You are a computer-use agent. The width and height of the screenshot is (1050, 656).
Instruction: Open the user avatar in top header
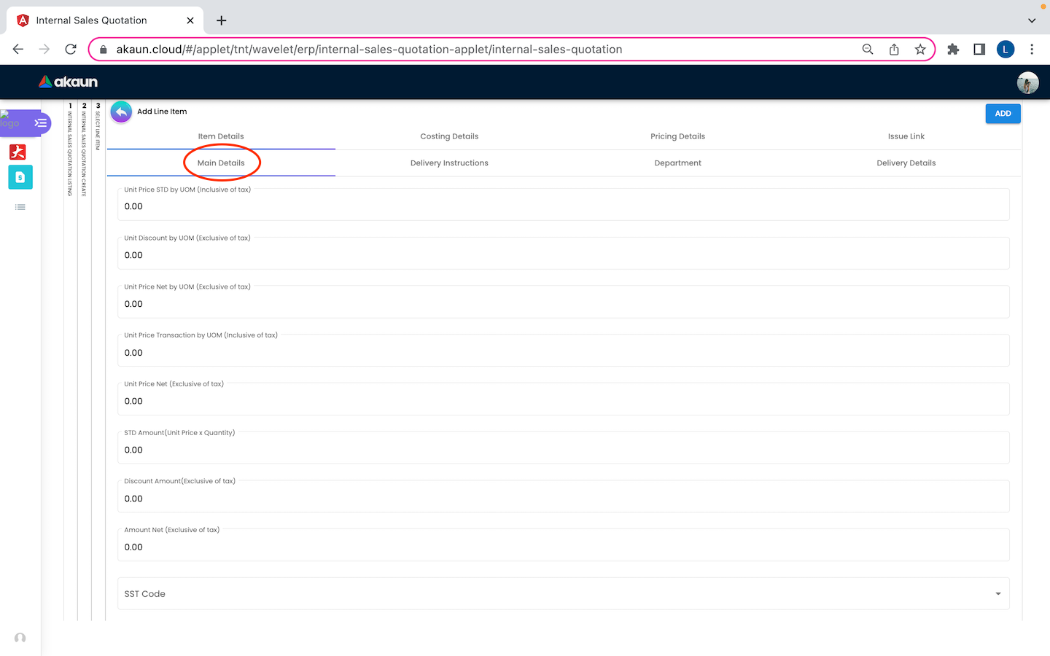pyautogui.click(x=1027, y=83)
